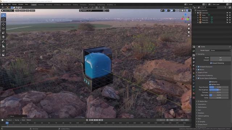Open the Material properties tab icon
Image resolution: width=232 pixels, height=130 pixels.
194,93
